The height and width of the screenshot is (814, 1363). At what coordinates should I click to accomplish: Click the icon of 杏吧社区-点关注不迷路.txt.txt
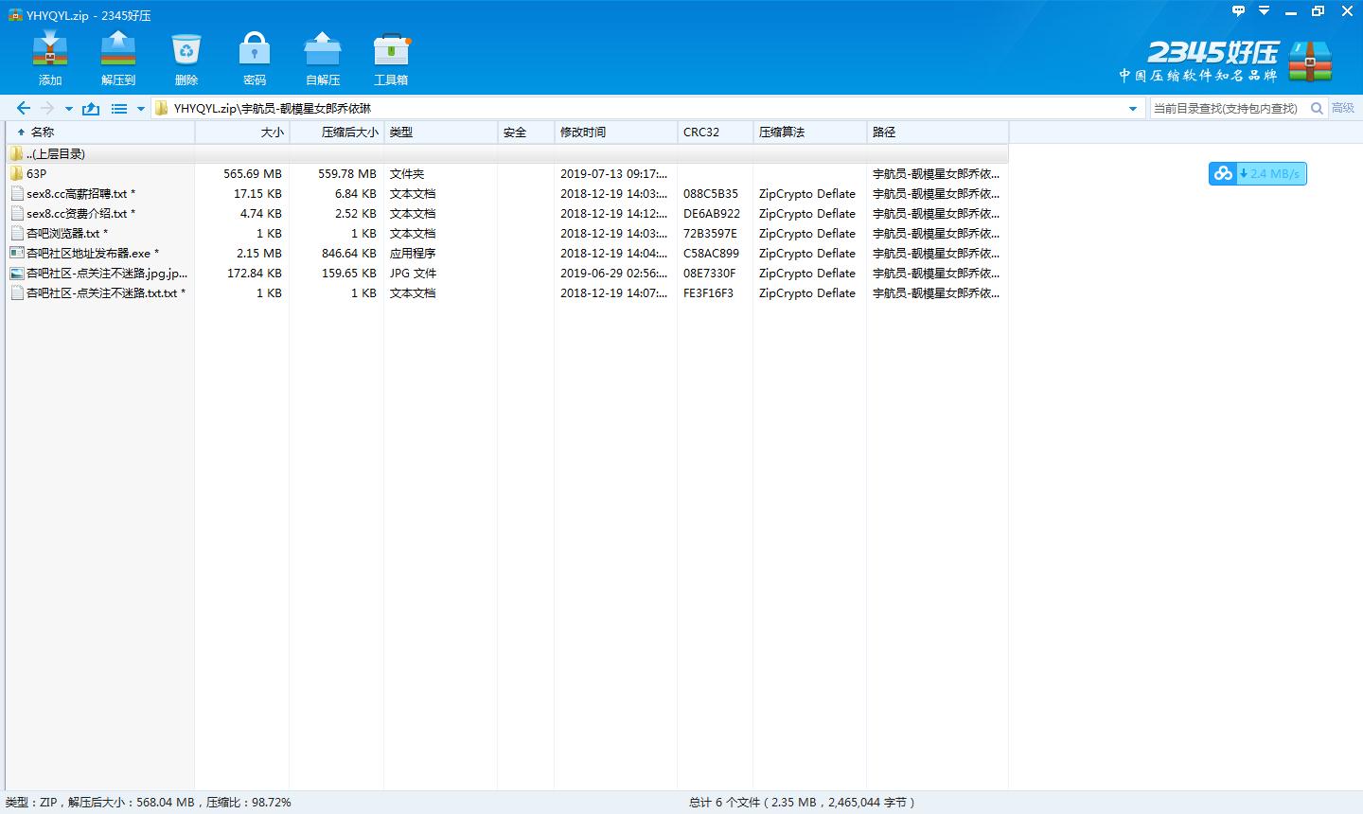click(16, 292)
